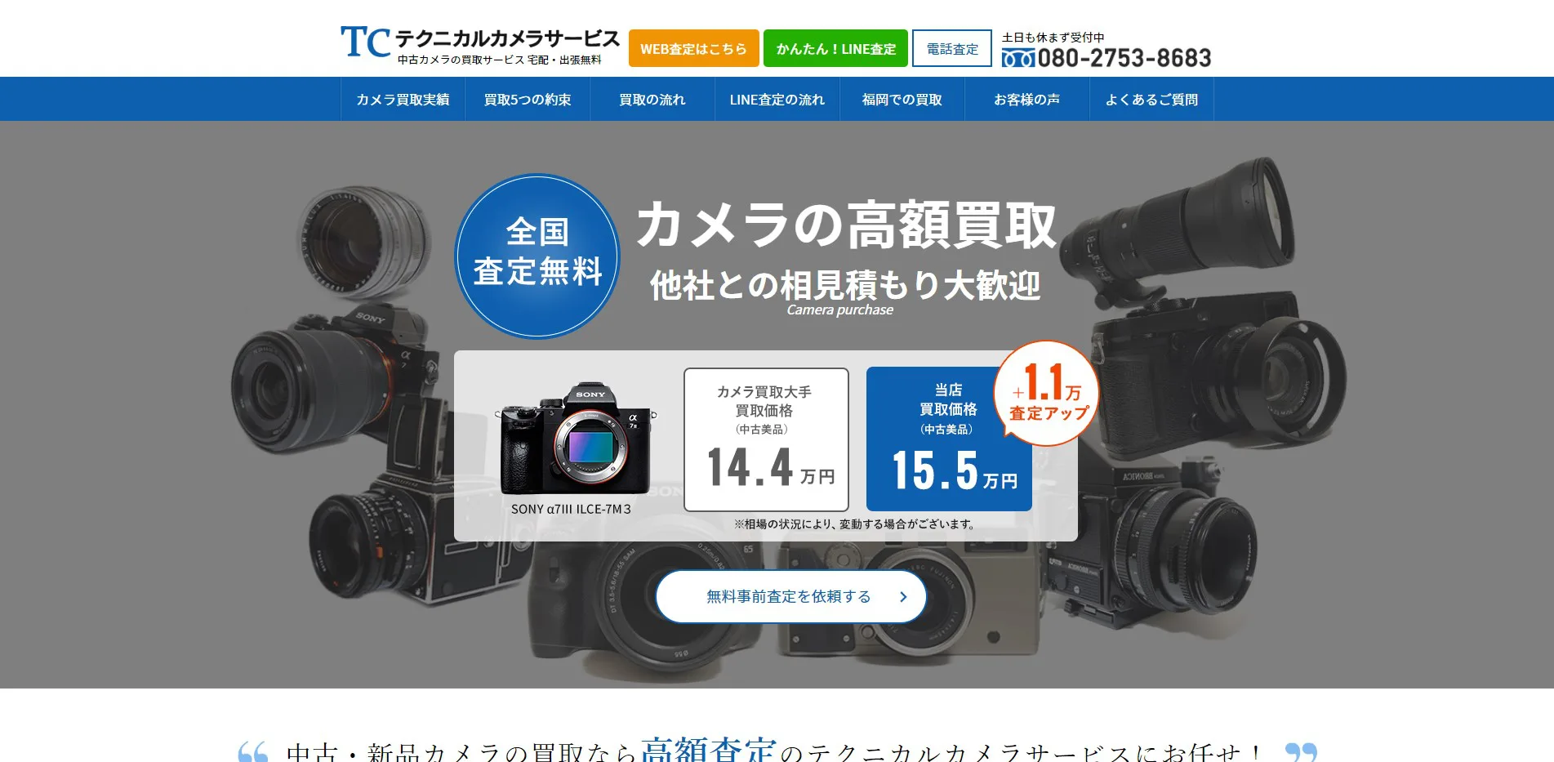Open the カメラ買取実績 menu item

(x=403, y=100)
